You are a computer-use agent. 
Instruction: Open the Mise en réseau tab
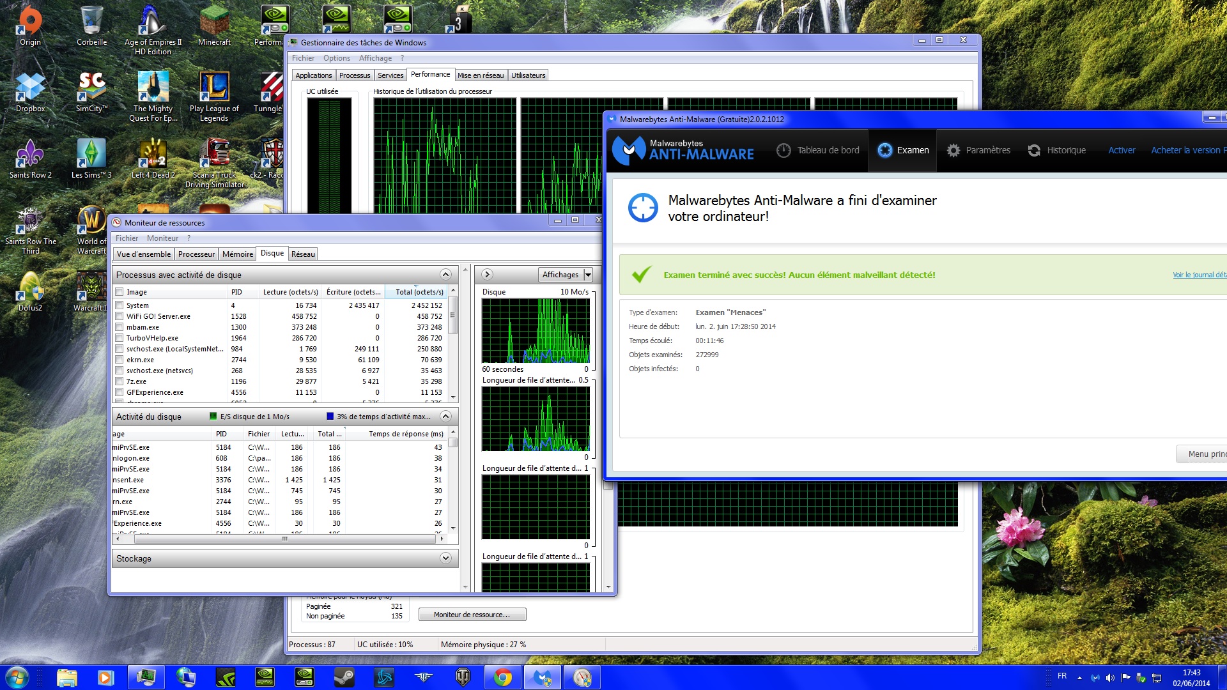(x=481, y=75)
